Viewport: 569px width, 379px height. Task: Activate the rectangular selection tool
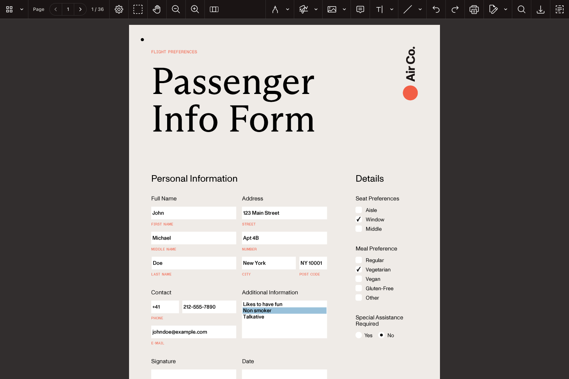coord(138,9)
